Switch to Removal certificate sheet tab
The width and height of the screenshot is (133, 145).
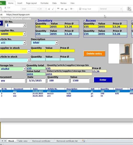click(x=41, y=141)
